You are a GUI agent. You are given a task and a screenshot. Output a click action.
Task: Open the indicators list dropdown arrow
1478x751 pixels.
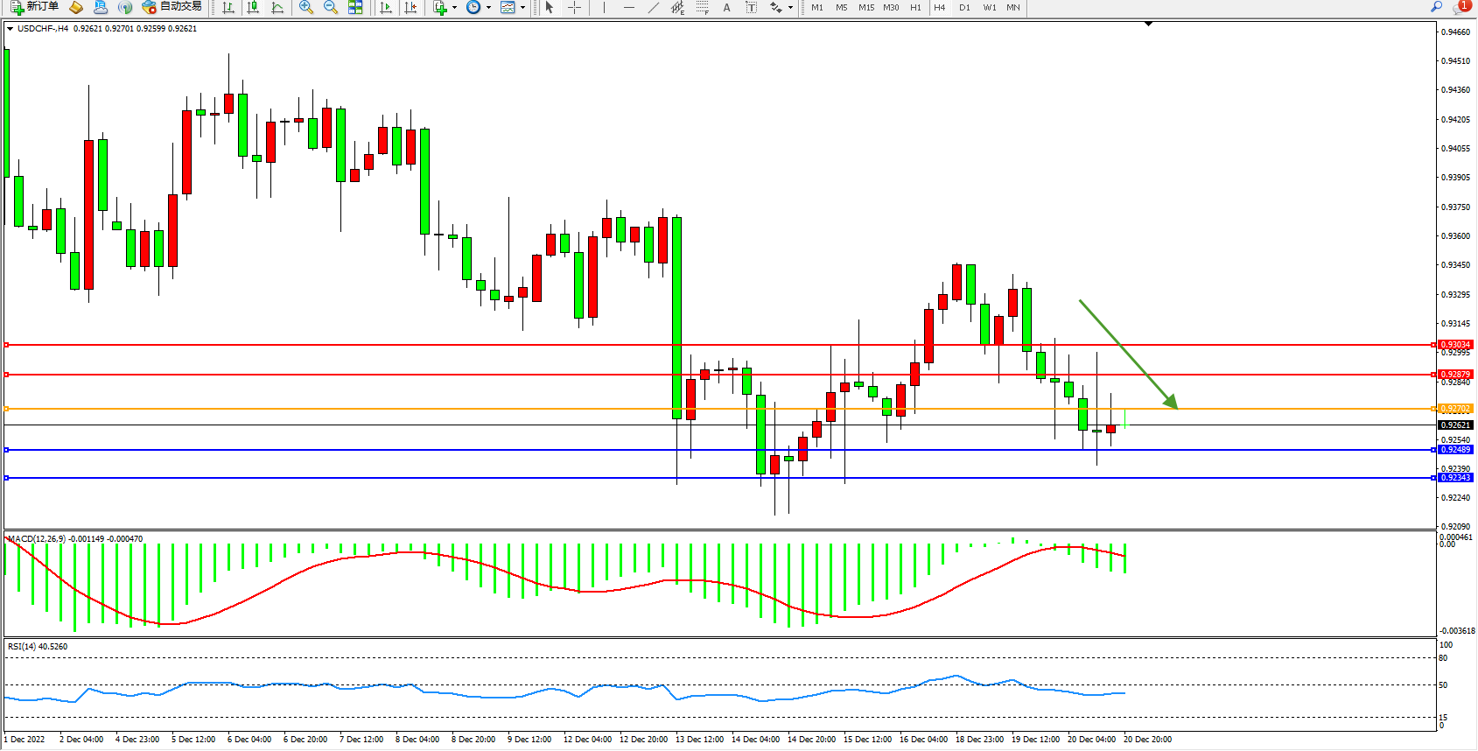pyautogui.click(x=454, y=7)
